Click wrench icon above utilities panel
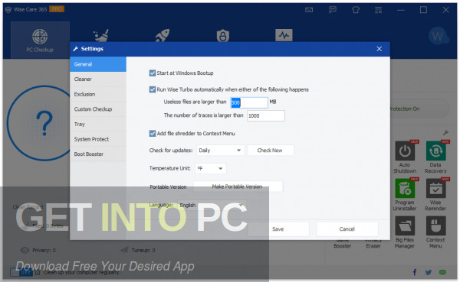Image resolution: width=460 pixels, height=282 pixels. [445, 133]
